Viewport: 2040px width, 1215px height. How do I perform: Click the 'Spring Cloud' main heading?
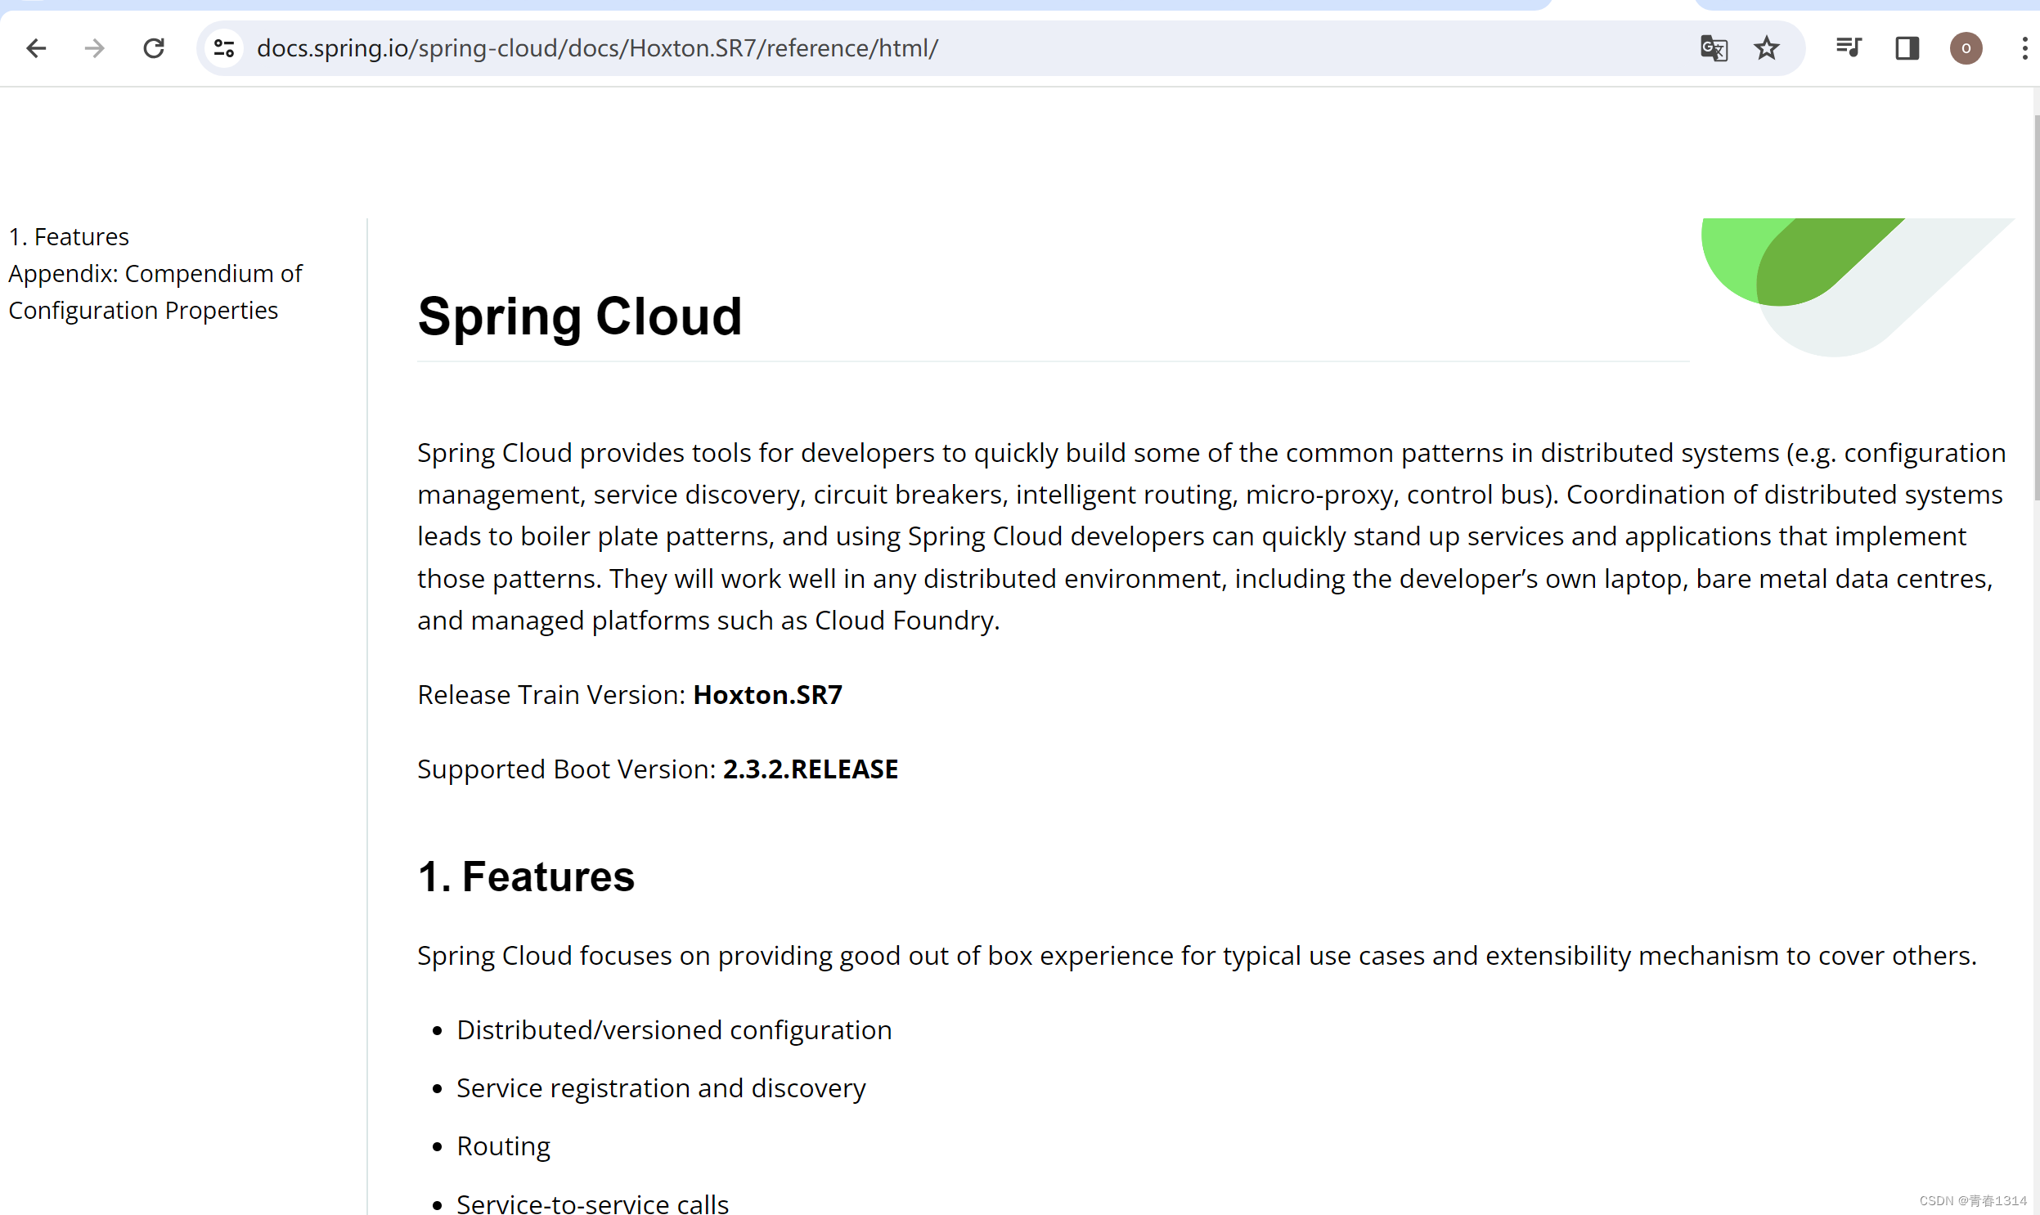click(579, 316)
